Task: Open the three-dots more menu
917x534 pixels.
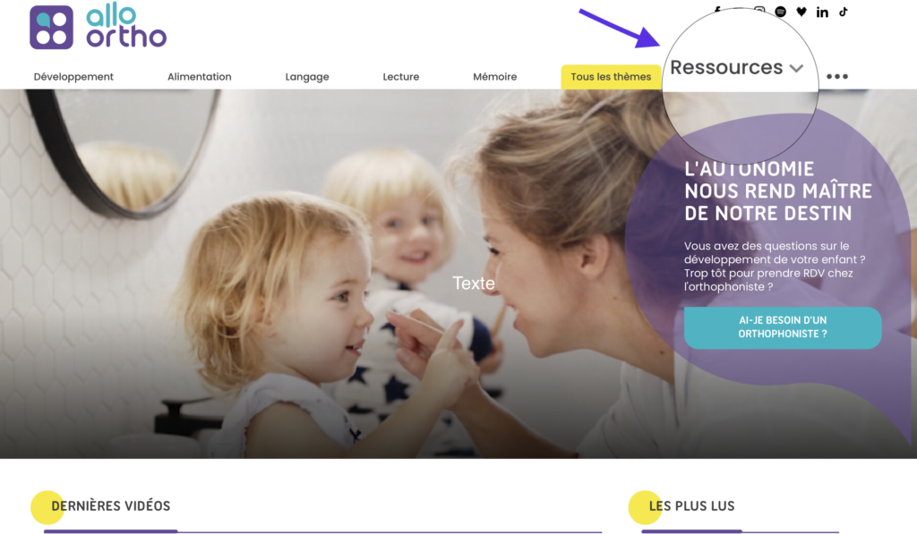Action: click(x=837, y=77)
